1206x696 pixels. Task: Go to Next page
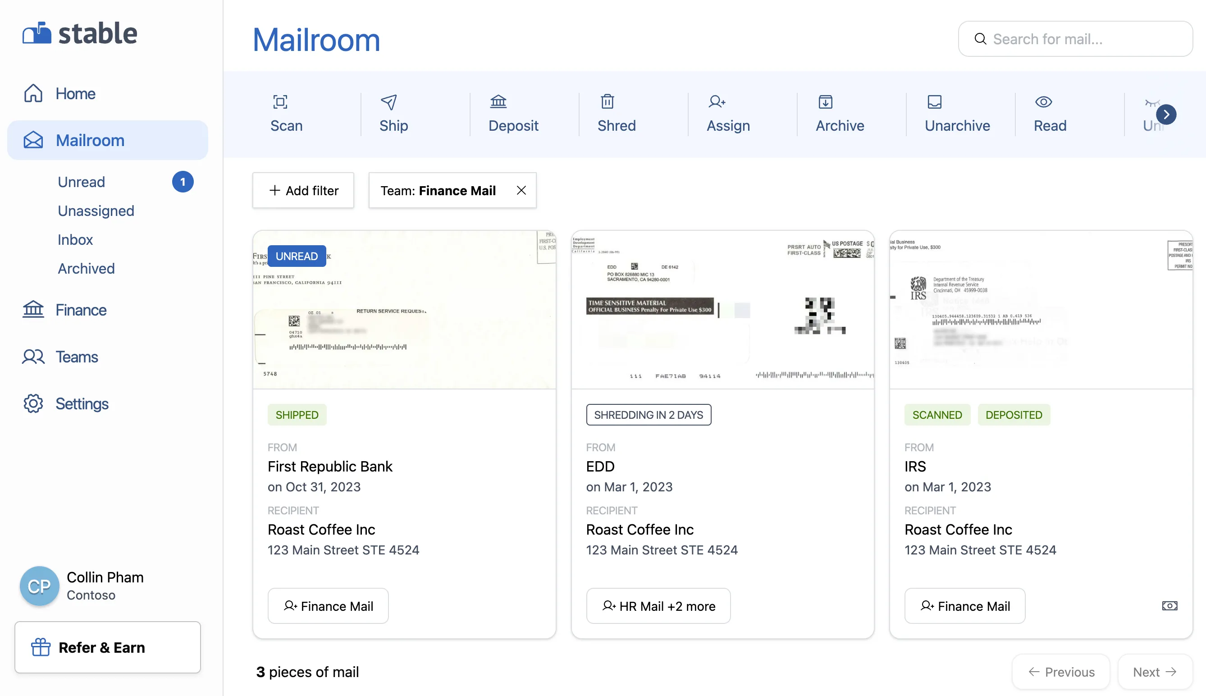1155,672
